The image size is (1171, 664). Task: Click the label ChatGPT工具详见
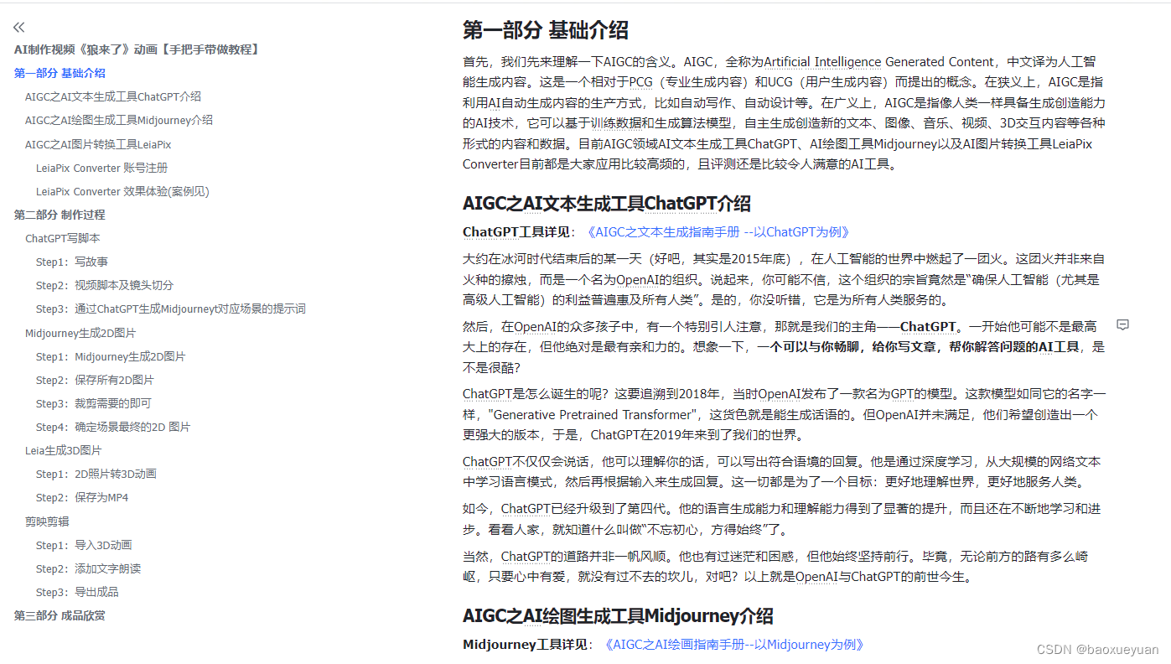(516, 232)
